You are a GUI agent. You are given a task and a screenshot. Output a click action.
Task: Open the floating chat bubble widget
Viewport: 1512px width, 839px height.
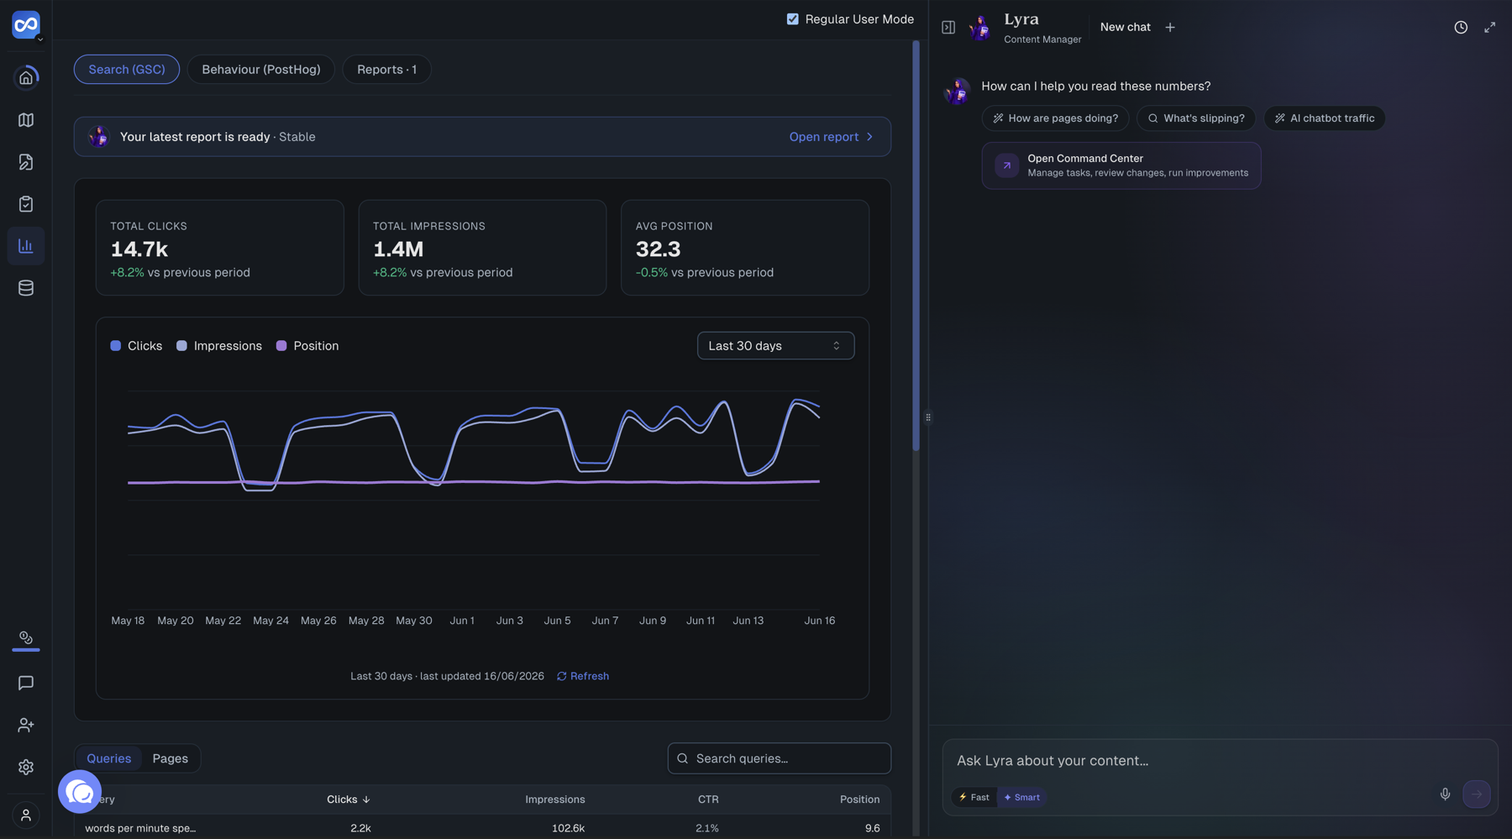pos(80,791)
